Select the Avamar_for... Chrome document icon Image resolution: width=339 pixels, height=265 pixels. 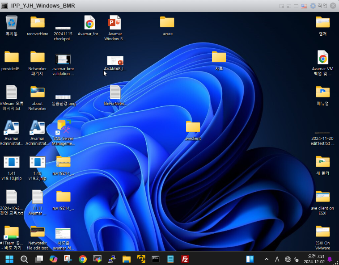[x=89, y=22]
